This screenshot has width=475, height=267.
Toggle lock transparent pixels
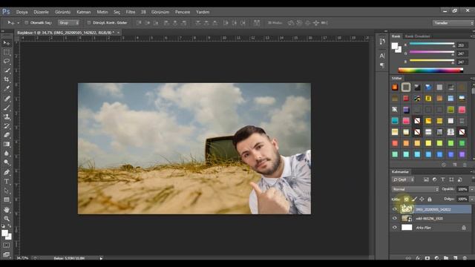tap(406, 200)
